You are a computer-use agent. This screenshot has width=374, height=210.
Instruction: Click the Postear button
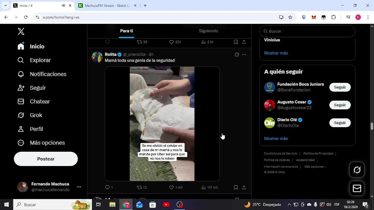point(46,159)
